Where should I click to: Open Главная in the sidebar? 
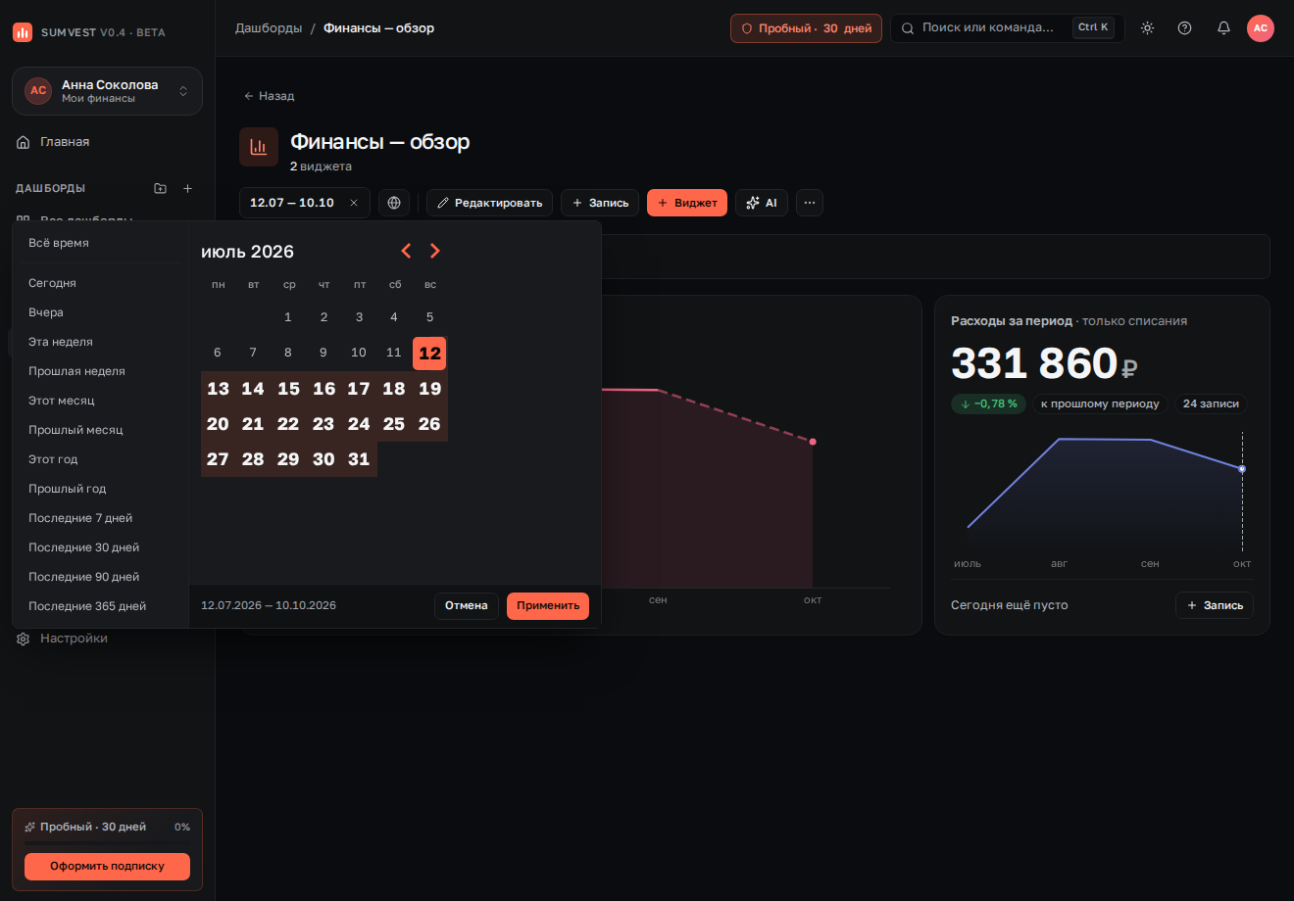coord(108,142)
